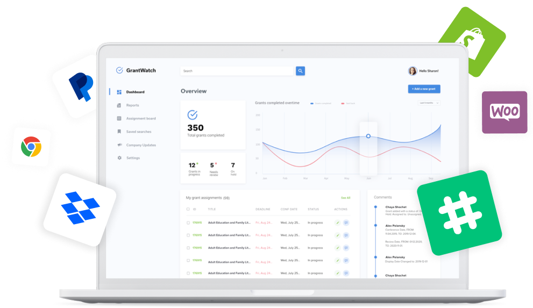The image size is (533, 308).
Task: Click the comment bubble in first assignment row
Action: [x=346, y=223]
